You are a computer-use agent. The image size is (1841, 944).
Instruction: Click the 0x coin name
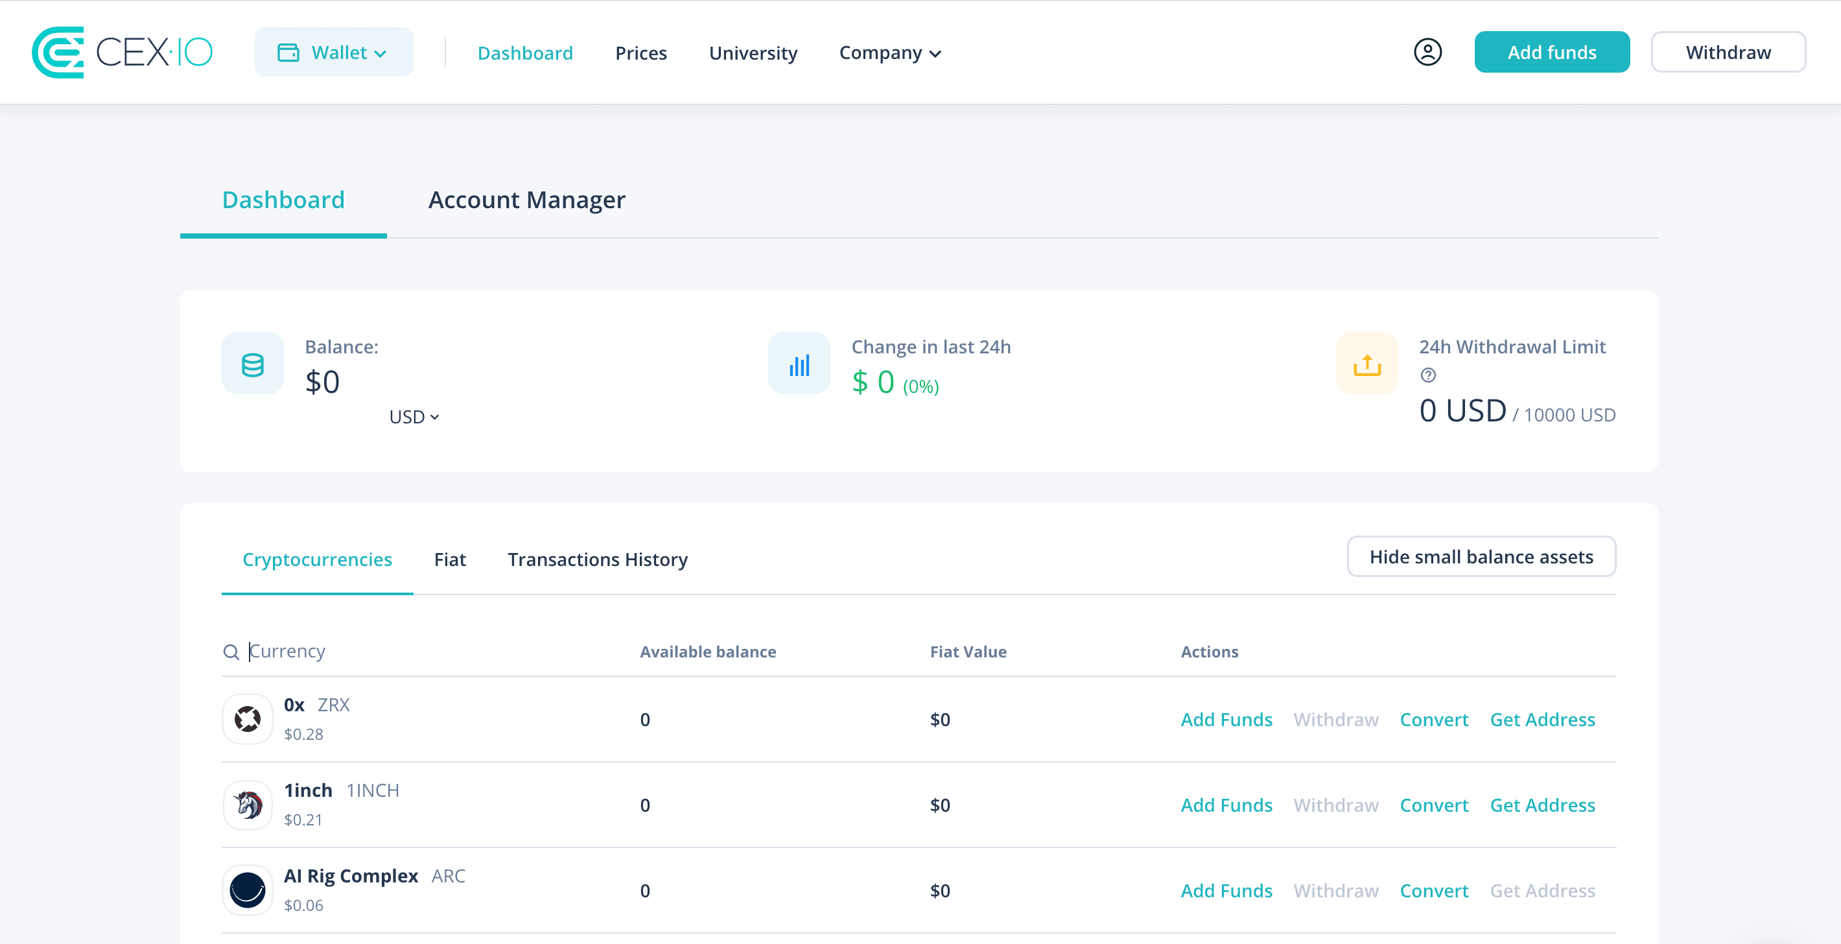click(x=294, y=705)
